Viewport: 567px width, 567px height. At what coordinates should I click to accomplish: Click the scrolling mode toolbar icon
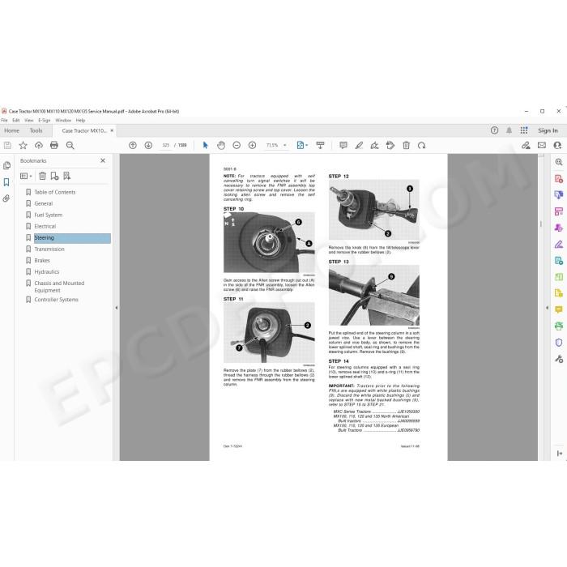(x=321, y=145)
